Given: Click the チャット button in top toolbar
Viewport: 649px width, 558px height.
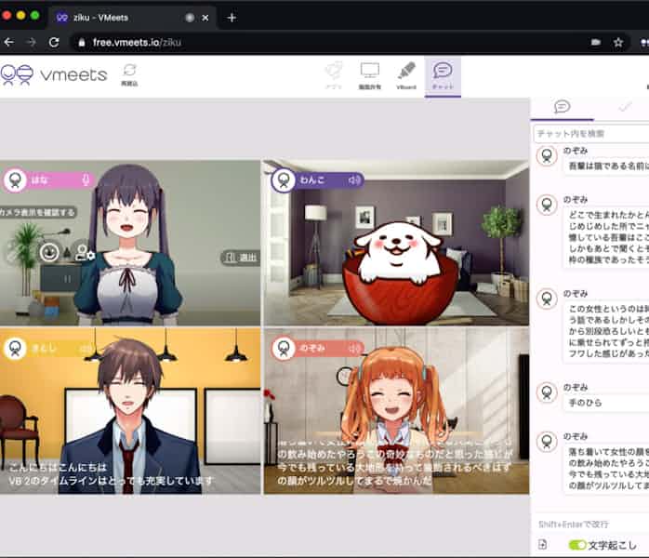Looking at the screenshot, I should click(x=443, y=74).
